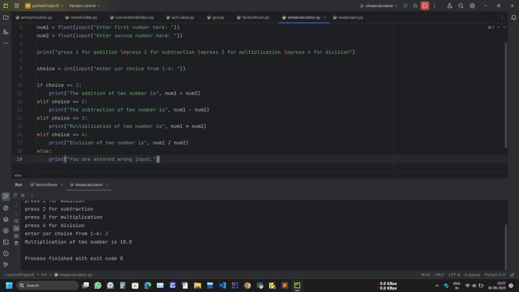The image size is (519, 292).
Task: Run simpecalculator with the green play icon
Action: [405, 6]
